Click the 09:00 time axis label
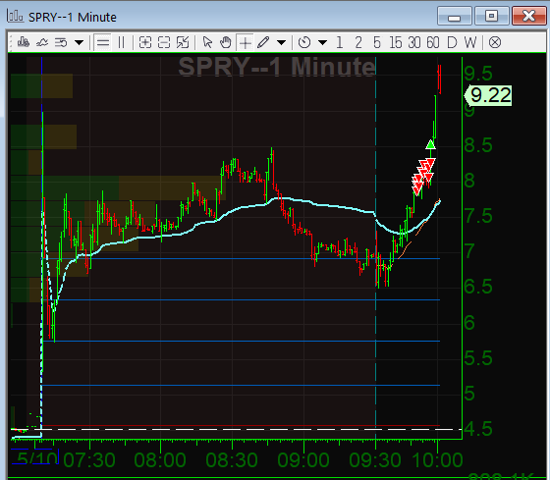 303,460
